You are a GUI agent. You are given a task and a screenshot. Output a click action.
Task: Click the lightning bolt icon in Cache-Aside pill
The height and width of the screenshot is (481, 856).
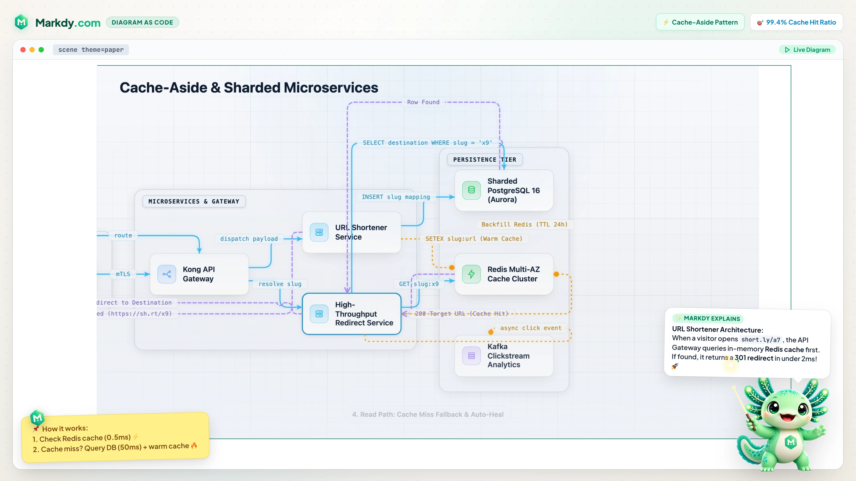pyautogui.click(x=666, y=22)
